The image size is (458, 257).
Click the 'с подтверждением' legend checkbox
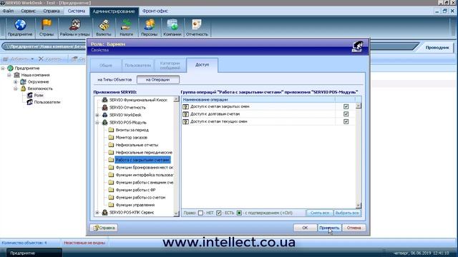[x=239, y=213]
